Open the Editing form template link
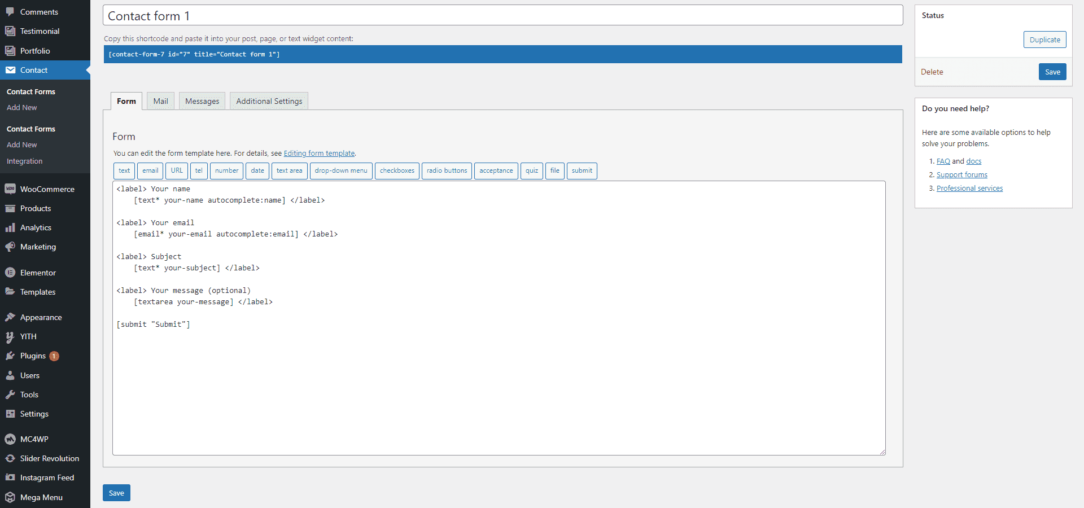 click(319, 153)
